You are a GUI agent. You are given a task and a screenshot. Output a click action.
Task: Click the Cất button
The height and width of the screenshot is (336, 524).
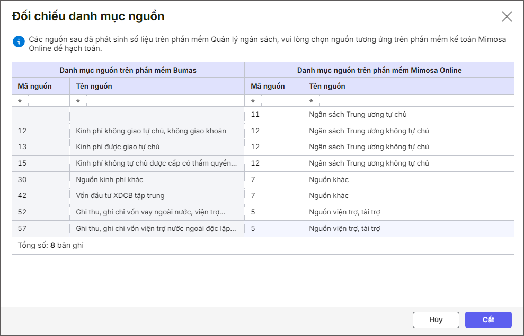pos(488,320)
